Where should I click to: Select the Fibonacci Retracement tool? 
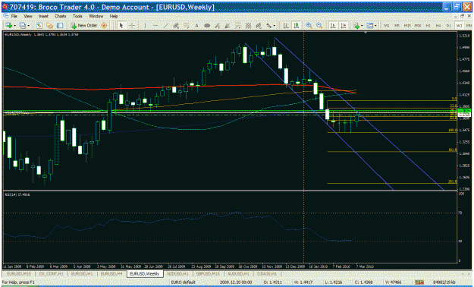[187, 26]
